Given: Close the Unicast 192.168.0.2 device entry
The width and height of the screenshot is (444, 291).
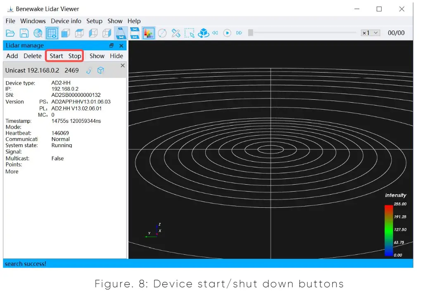Looking at the screenshot, I should (123, 66).
